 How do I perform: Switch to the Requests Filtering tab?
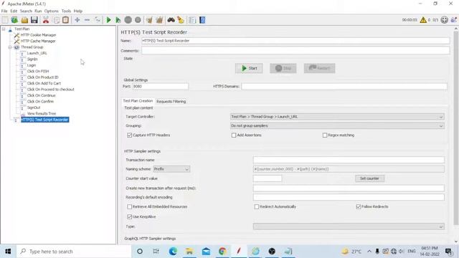[171, 102]
